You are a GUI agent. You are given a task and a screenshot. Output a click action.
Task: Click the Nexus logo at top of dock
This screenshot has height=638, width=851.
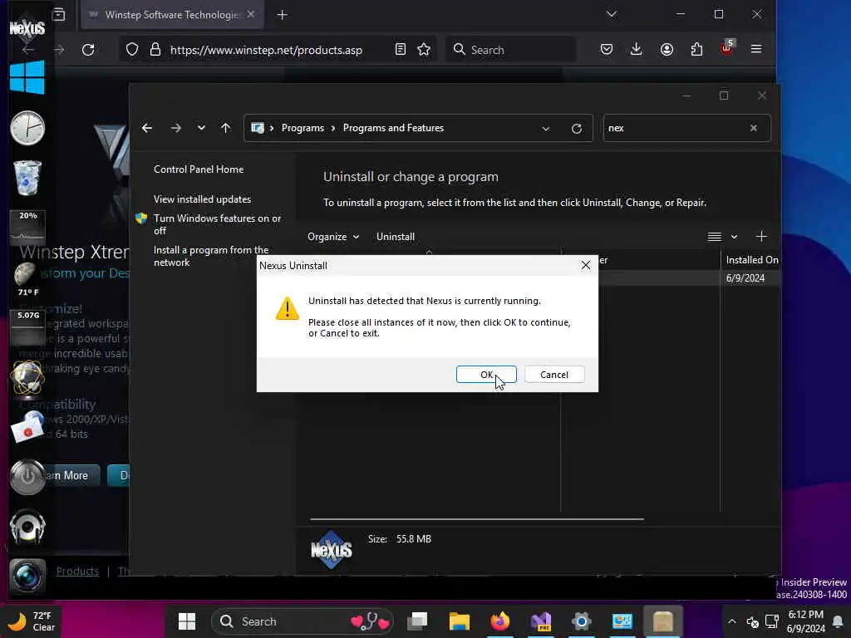click(27, 27)
